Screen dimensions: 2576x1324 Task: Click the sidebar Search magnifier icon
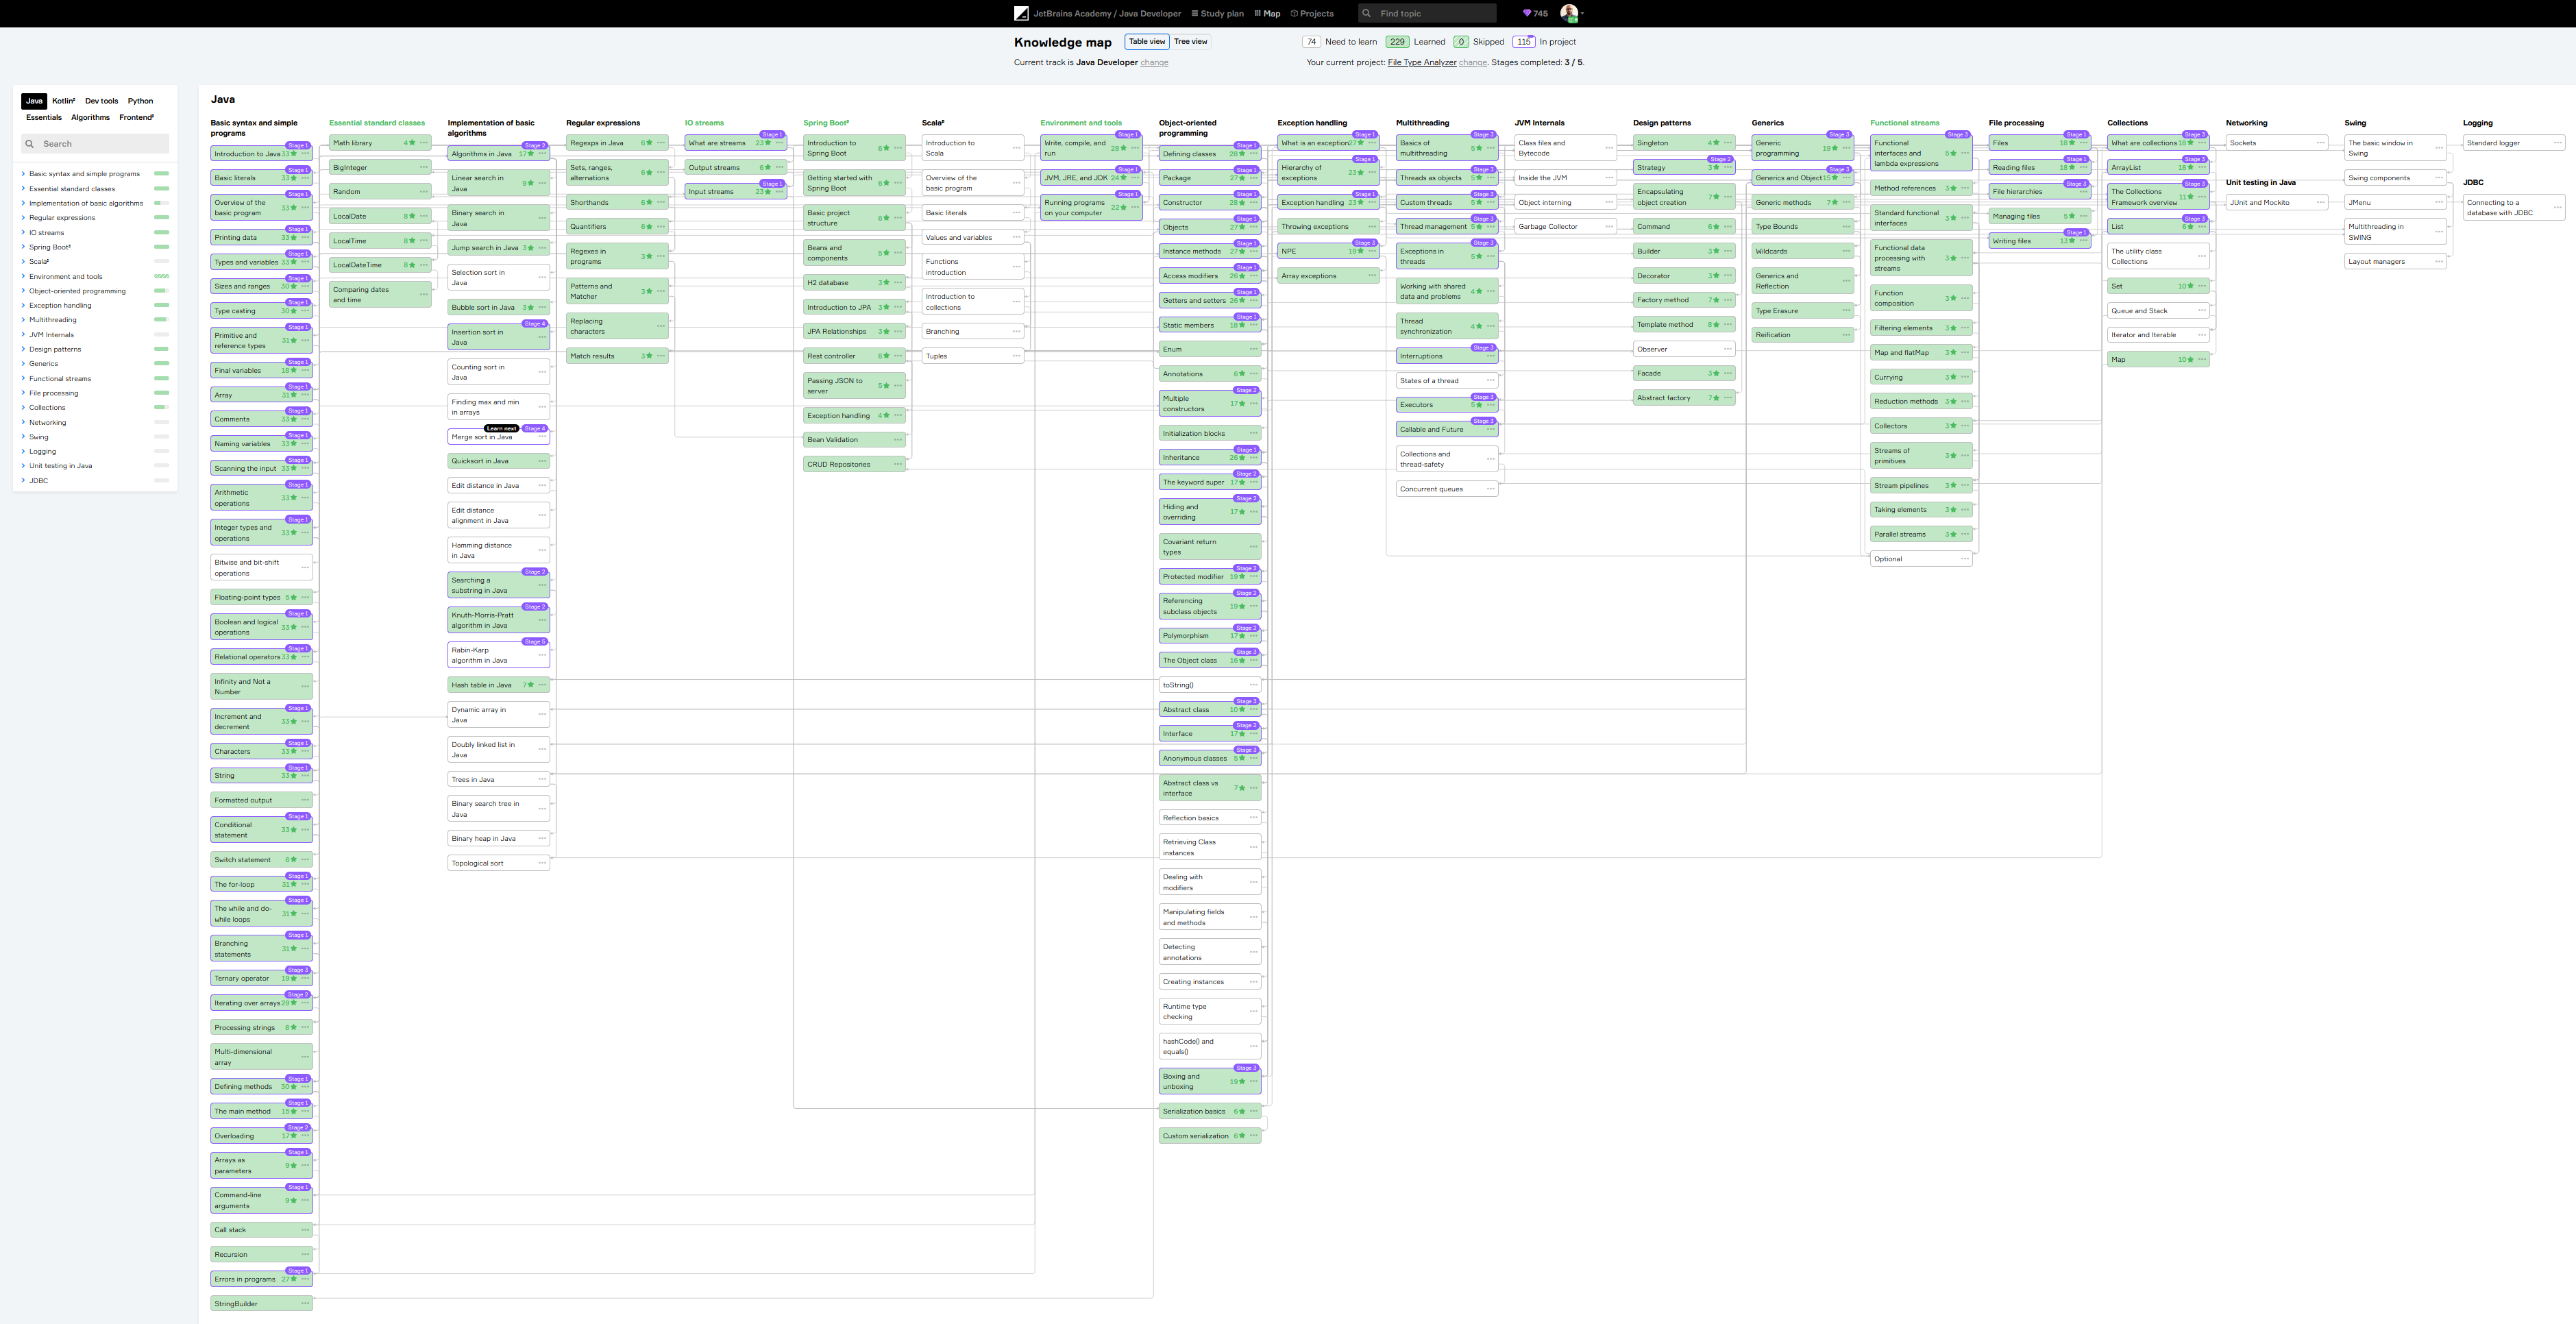[30, 144]
